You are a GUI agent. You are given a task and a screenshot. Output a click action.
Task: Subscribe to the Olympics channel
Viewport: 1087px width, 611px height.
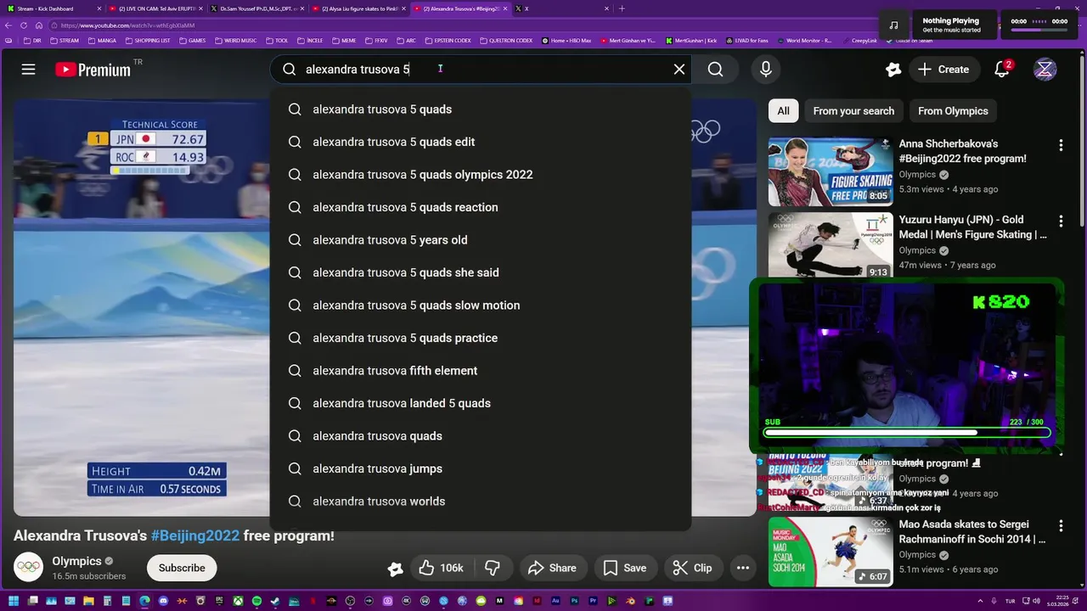coord(182,568)
